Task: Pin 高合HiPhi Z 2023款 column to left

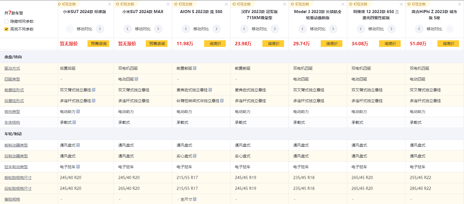Action: pyautogui.click(x=417, y=4)
